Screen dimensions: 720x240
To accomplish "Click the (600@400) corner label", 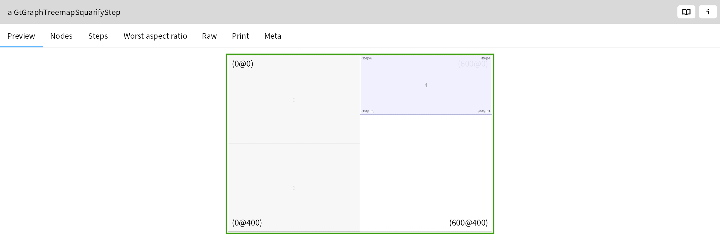I will tap(468, 223).
